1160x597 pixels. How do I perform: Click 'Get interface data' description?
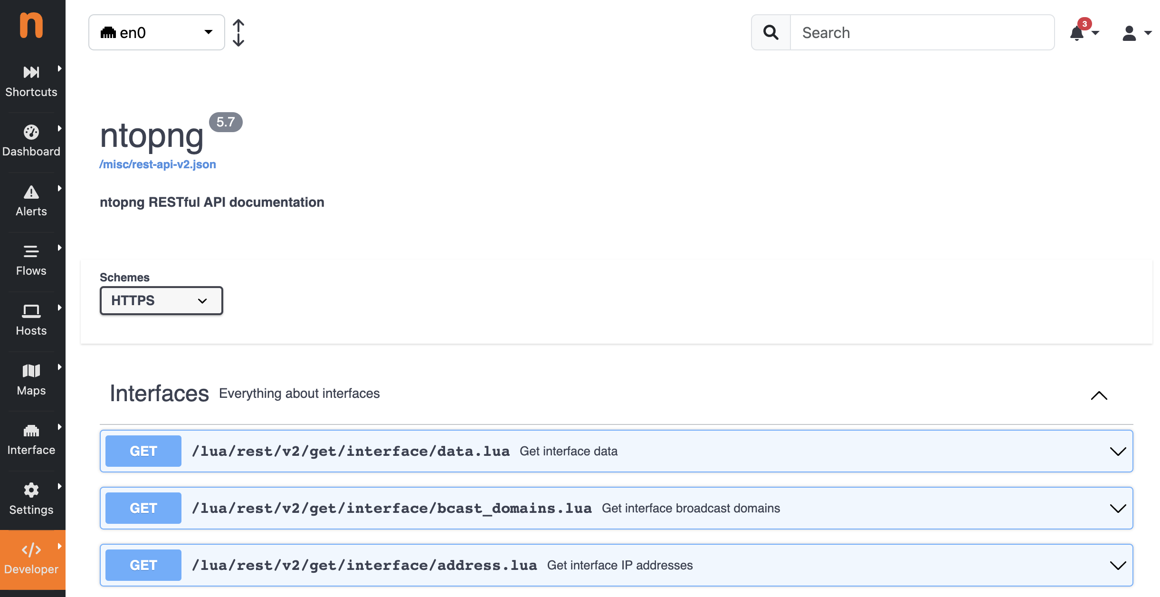(x=569, y=451)
